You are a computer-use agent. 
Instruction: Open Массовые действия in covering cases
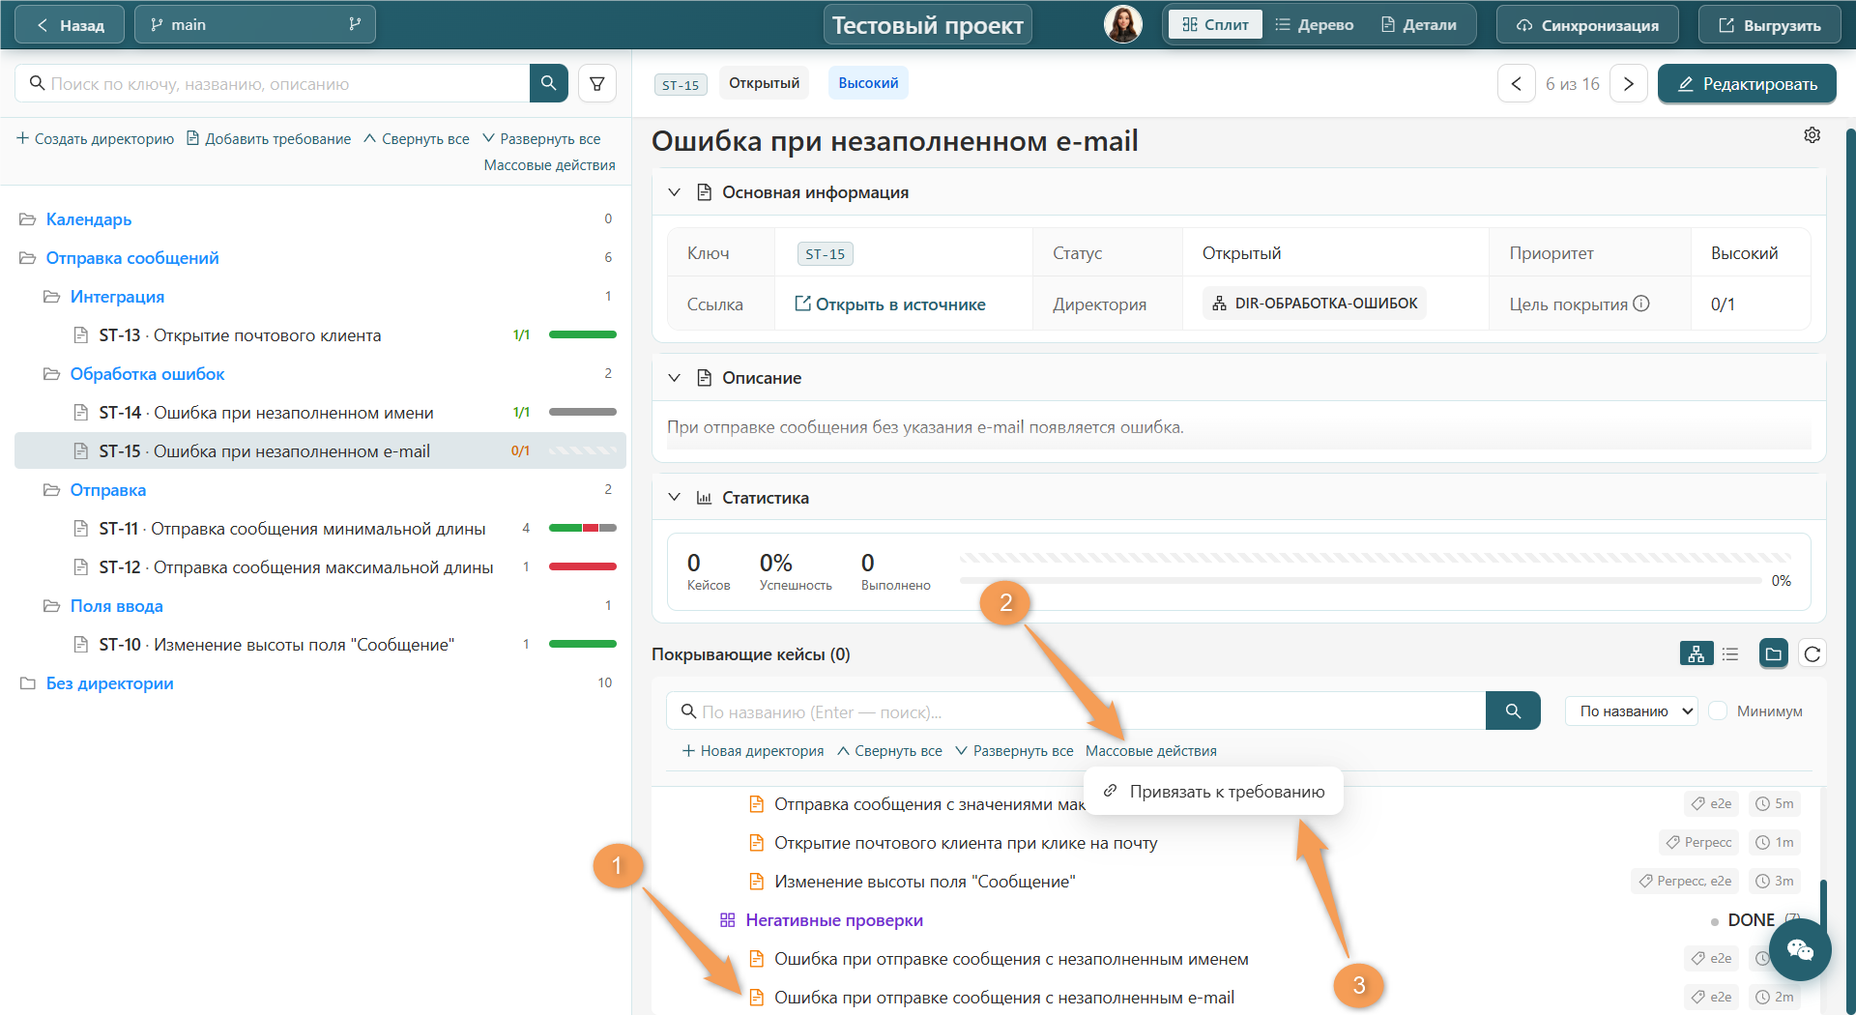pyautogui.click(x=1150, y=751)
